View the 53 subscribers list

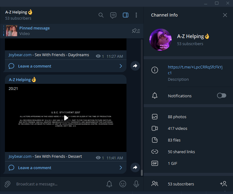(x=181, y=184)
